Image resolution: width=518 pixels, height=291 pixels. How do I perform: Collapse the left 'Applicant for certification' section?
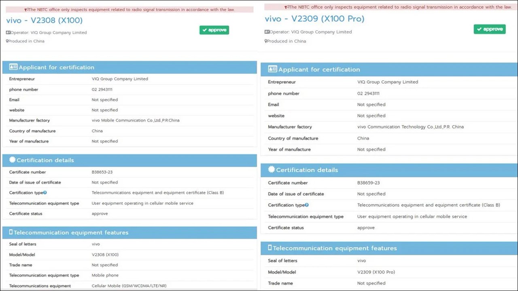coord(129,67)
